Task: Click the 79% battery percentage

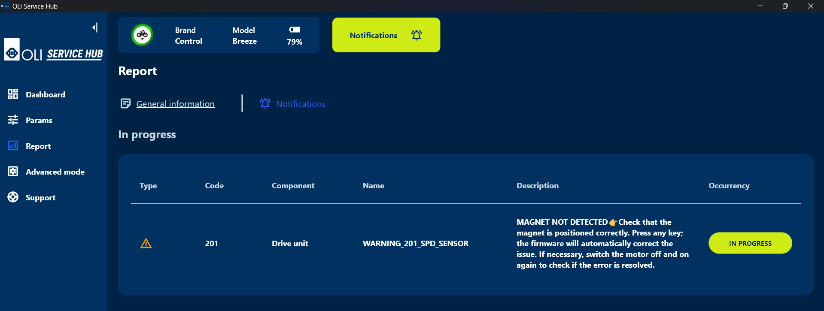Action: point(295,42)
